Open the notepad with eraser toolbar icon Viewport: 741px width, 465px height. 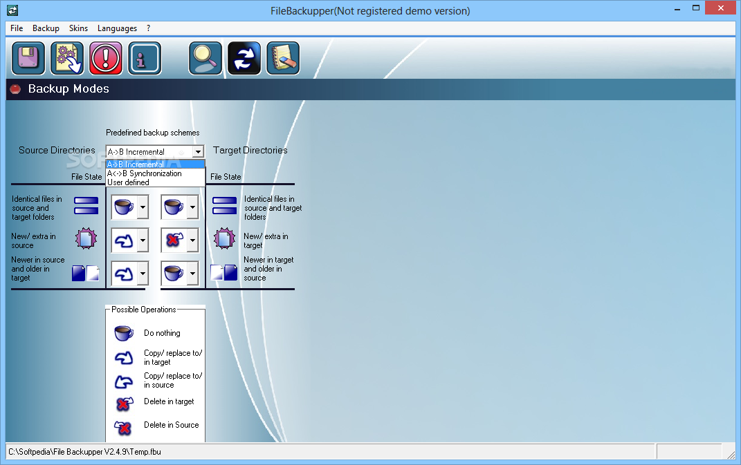pos(282,59)
